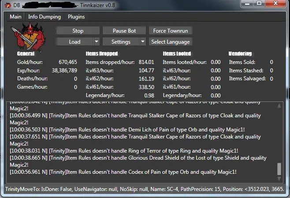Expand the Settings dropdown arrow

(x=142, y=42)
